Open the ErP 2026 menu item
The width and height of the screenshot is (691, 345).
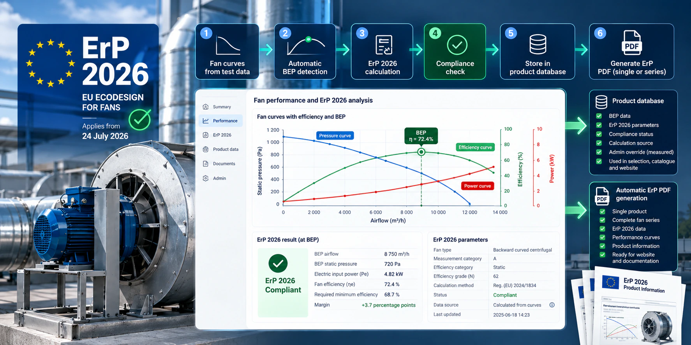click(220, 135)
